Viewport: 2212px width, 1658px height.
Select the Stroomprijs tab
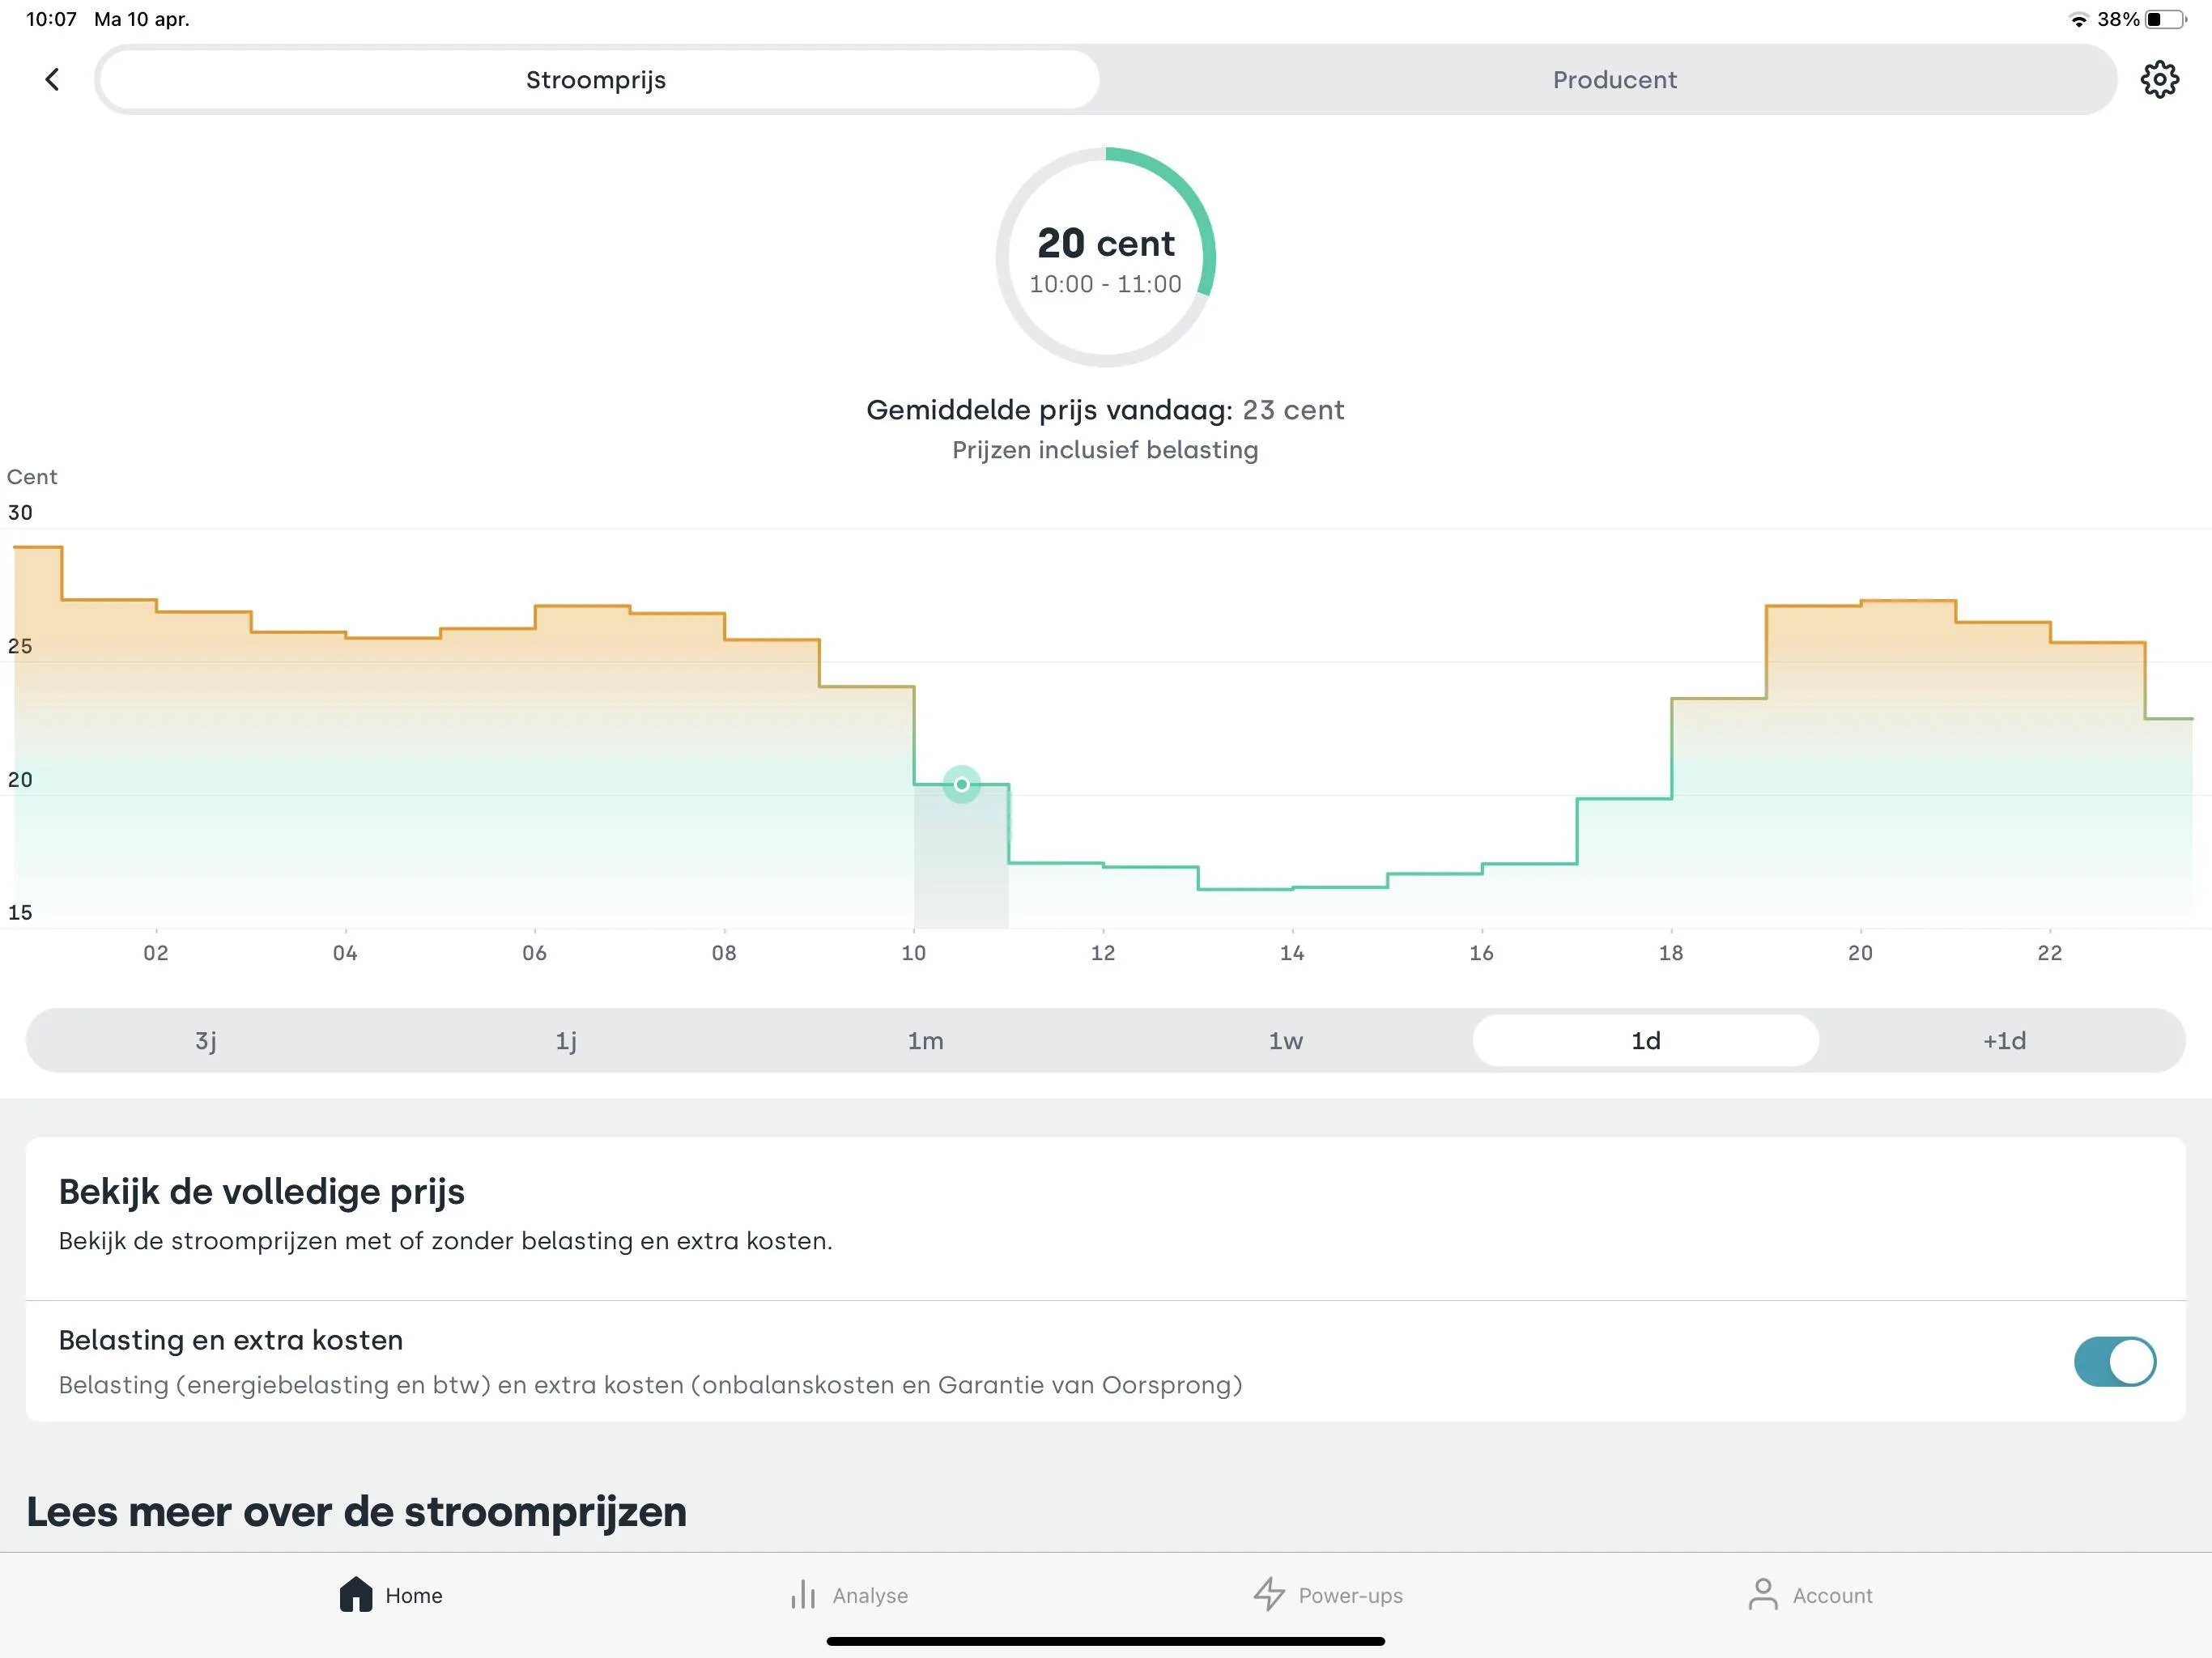point(597,80)
